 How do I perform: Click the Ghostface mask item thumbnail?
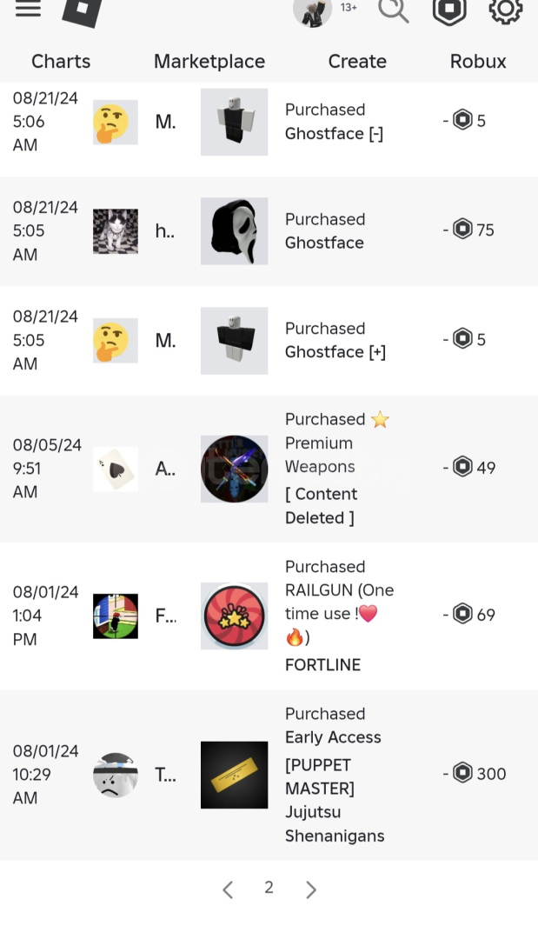click(234, 230)
